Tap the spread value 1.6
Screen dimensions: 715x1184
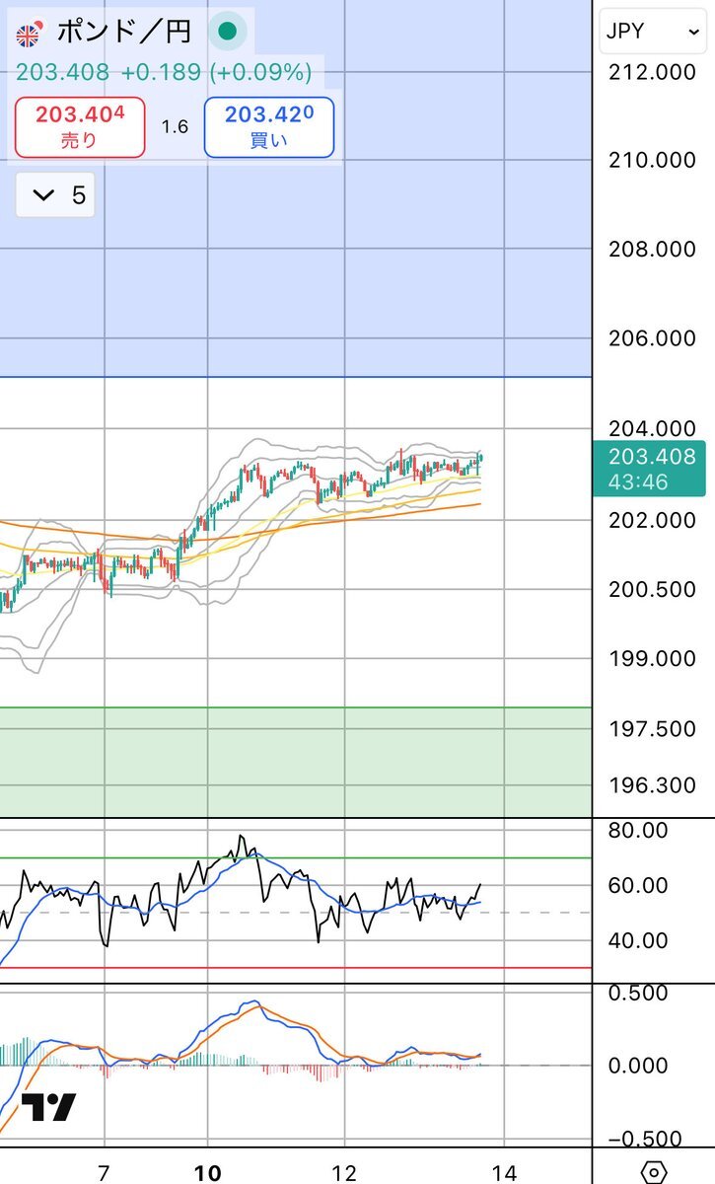click(175, 127)
